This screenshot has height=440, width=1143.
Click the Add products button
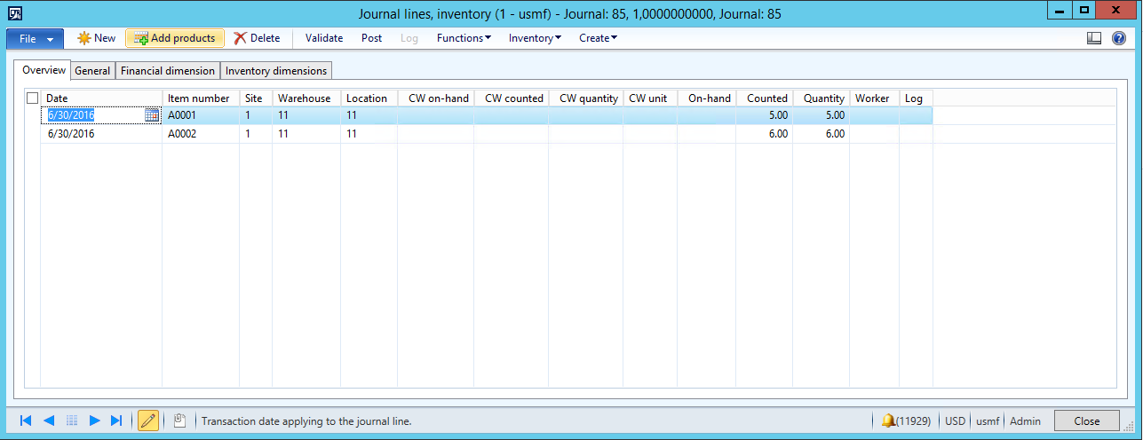pos(175,38)
